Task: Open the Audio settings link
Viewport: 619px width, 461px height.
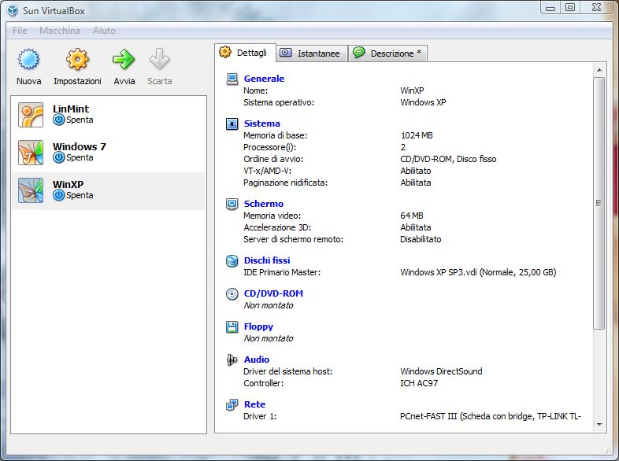Action: 257,360
